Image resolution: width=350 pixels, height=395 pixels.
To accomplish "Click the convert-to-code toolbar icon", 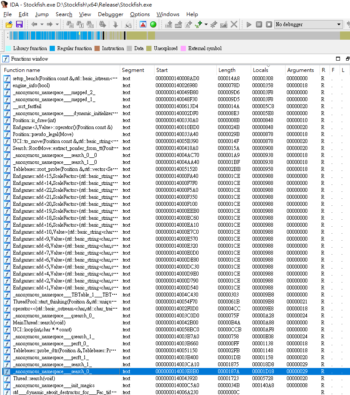I will coord(168,24).
